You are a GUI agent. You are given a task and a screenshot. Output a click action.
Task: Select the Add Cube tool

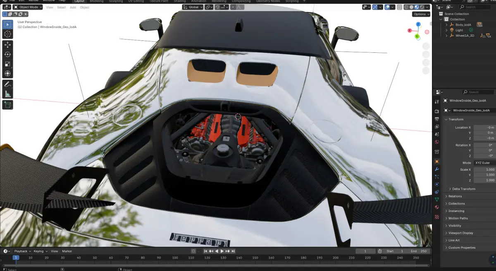7,105
